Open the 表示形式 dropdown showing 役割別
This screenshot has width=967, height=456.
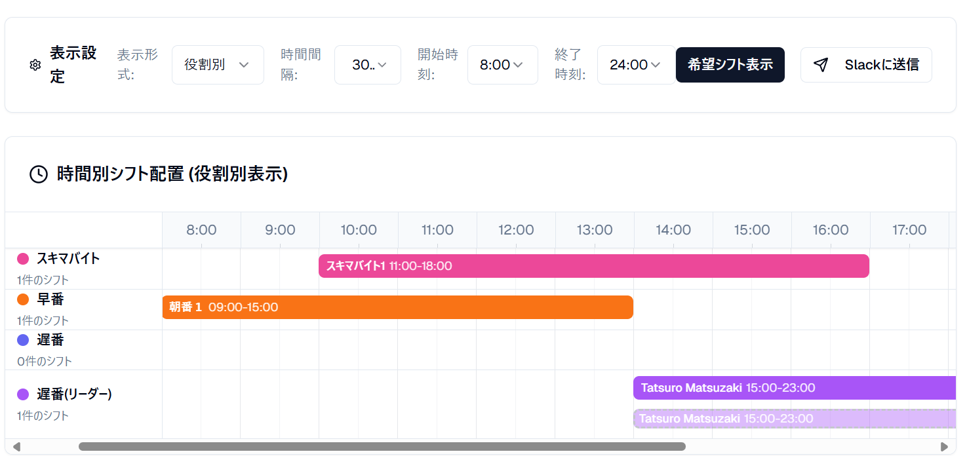(x=218, y=65)
